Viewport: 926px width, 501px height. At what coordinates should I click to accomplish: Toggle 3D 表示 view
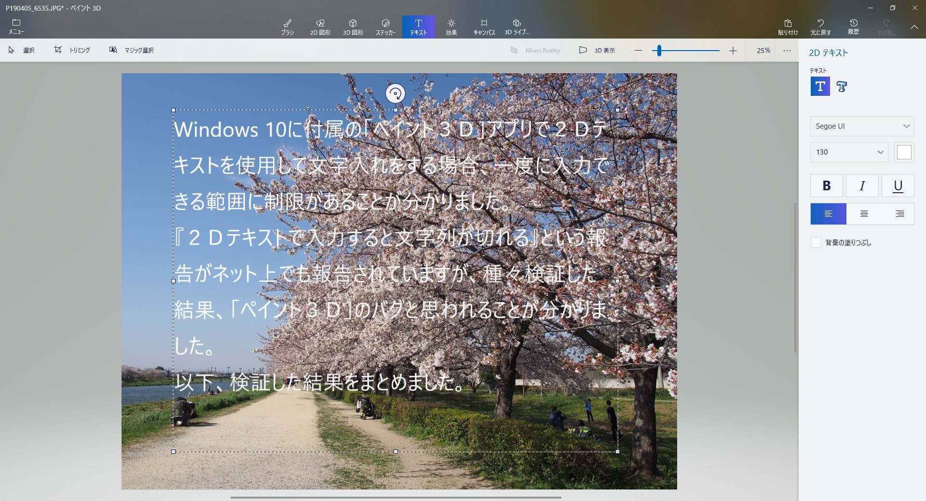pos(597,50)
